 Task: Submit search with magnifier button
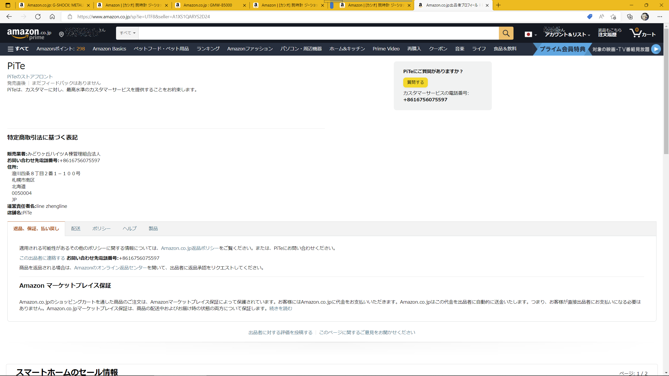[x=506, y=33]
